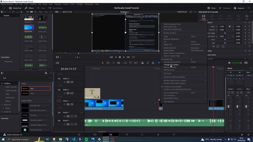This screenshot has height=142, width=253.
Task: Choose New Compound Clip in context menu
Action: click(172, 24)
